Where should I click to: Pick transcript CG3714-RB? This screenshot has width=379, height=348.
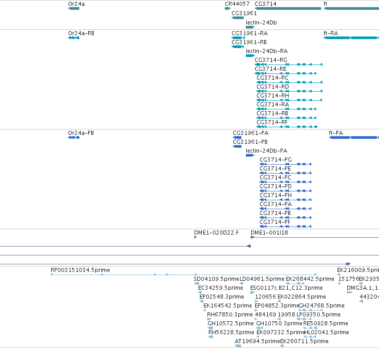pyautogui.click(x=286, y=118)
